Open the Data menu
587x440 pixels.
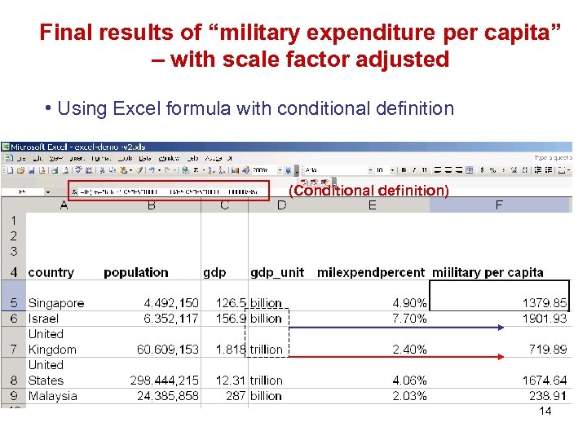(145, 159)
